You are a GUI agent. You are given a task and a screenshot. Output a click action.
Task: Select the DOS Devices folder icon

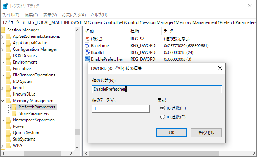[x=8, y=56]
